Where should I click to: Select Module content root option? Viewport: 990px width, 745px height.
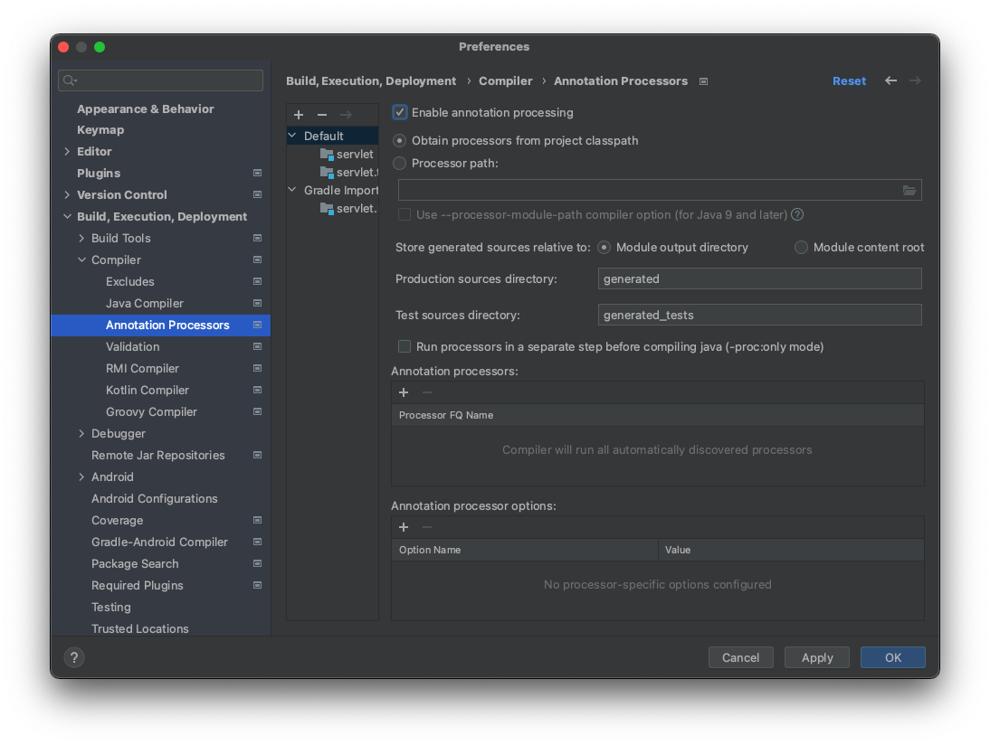801,248
